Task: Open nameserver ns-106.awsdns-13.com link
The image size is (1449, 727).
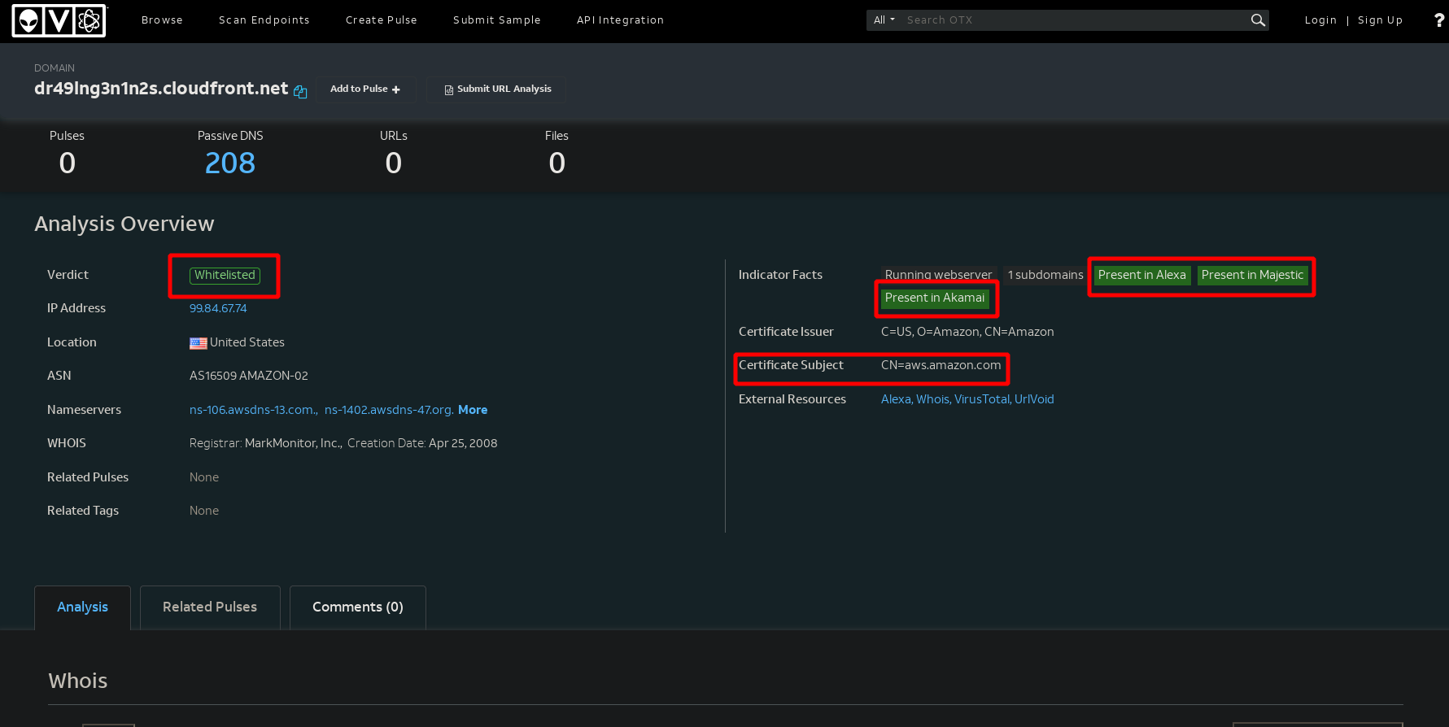Action: [253, 410]
